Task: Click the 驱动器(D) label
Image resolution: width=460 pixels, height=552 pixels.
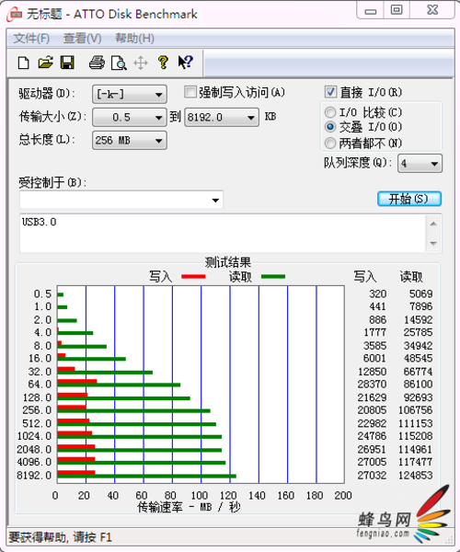Action: click(x=47, y=94)
